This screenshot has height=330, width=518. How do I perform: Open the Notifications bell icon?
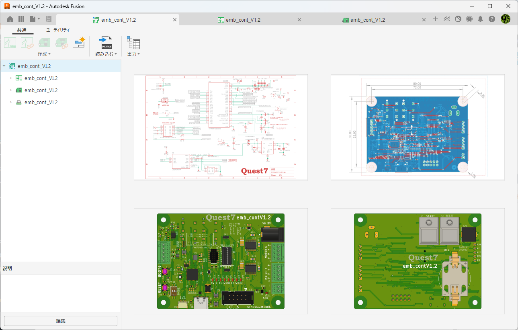pyautogui.click(x=481, y=19)
